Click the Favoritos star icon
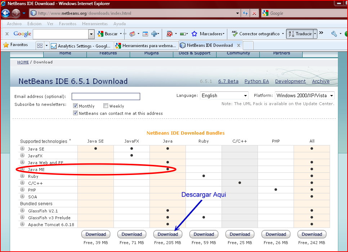 coord(6,45)
